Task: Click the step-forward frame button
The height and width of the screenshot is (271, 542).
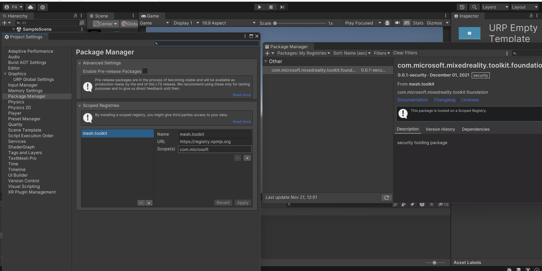Action: click(x=282, y=7)
